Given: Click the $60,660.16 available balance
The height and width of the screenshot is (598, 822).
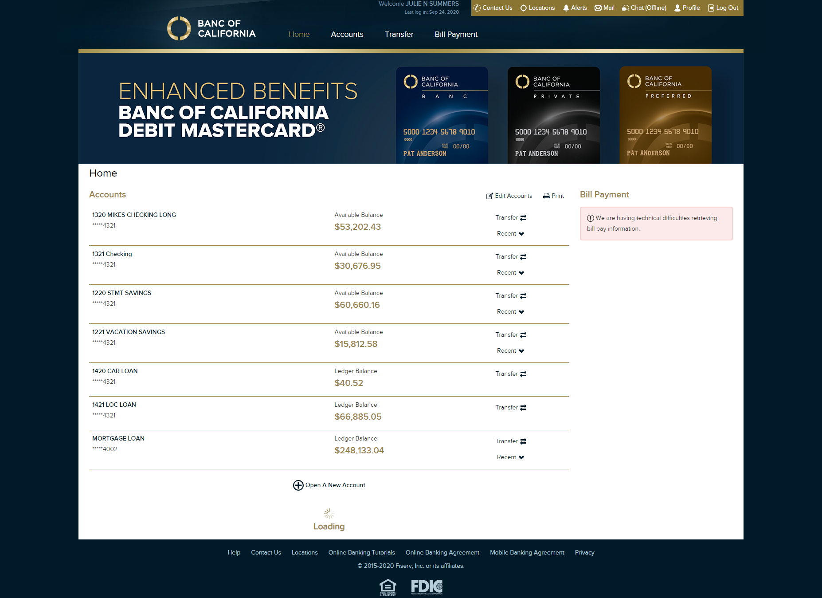Looking at the screenshot, I should (357, 305).
